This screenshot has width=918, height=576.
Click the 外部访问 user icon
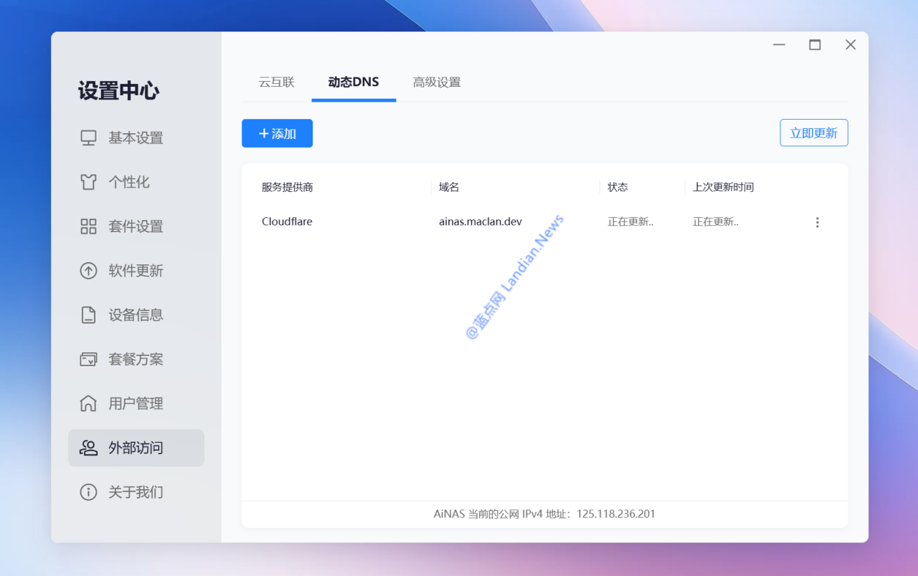(88, 448)
